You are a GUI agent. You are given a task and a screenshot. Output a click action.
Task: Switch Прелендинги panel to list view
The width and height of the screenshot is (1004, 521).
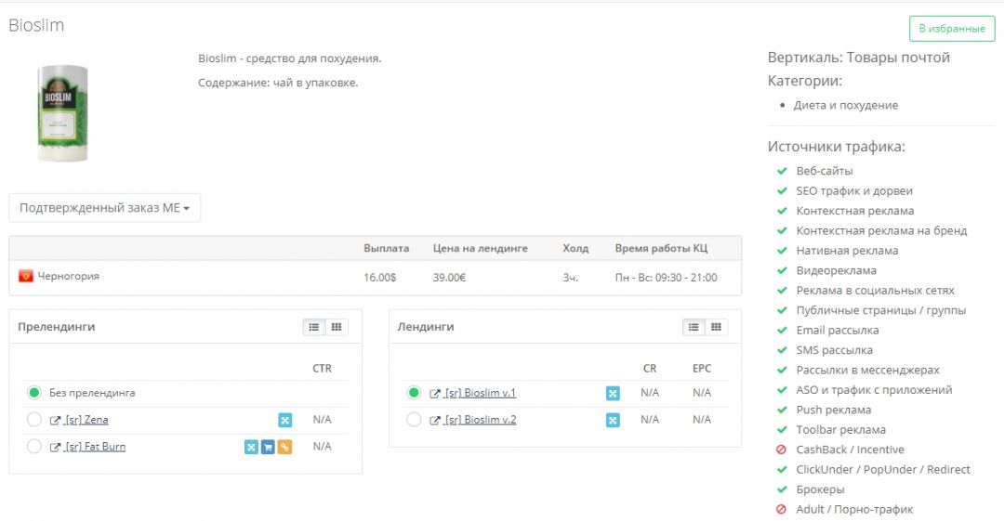pos(314,327)
